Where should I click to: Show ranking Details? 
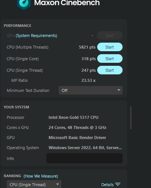(107, 185)
